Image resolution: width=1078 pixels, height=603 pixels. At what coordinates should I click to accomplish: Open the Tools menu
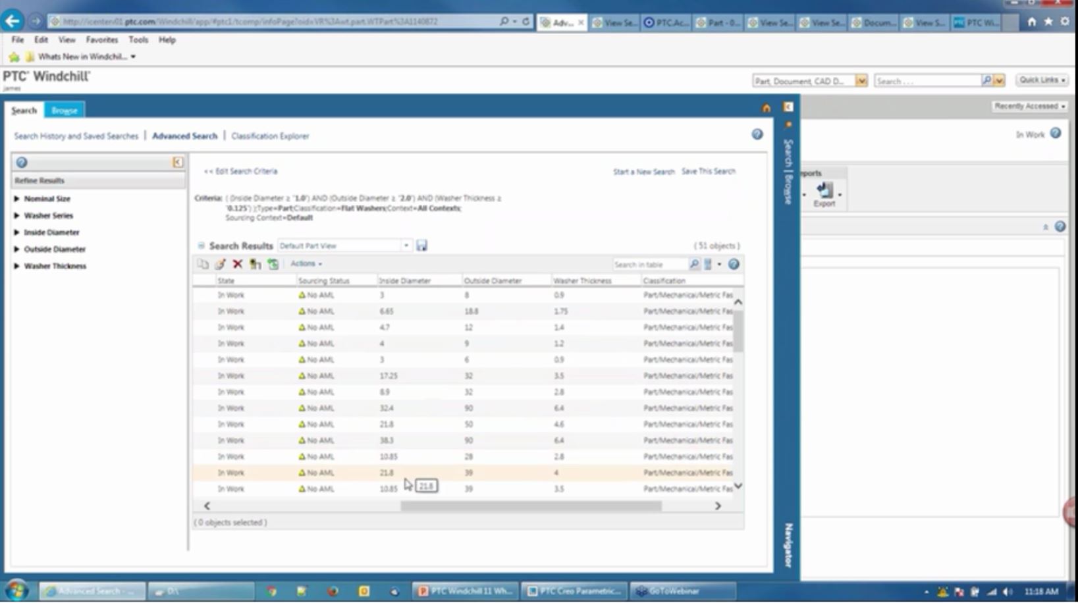click(138, 40)
